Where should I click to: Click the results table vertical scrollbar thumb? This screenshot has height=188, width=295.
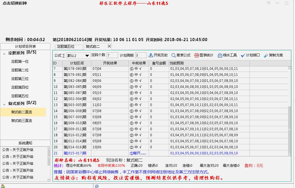coord(290,130)
